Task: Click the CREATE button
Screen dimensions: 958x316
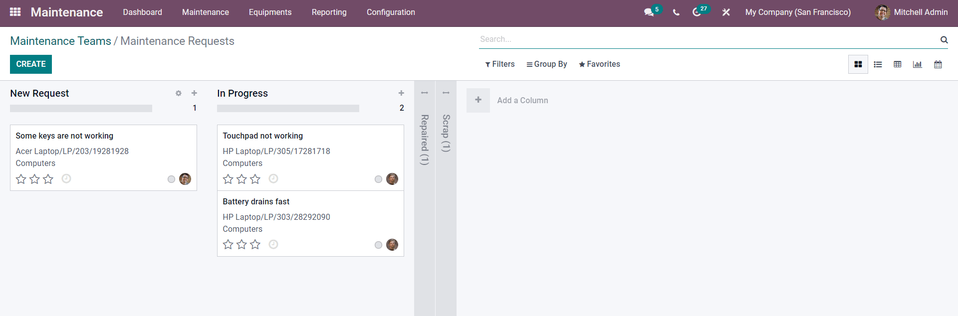Action: point(31,64)
